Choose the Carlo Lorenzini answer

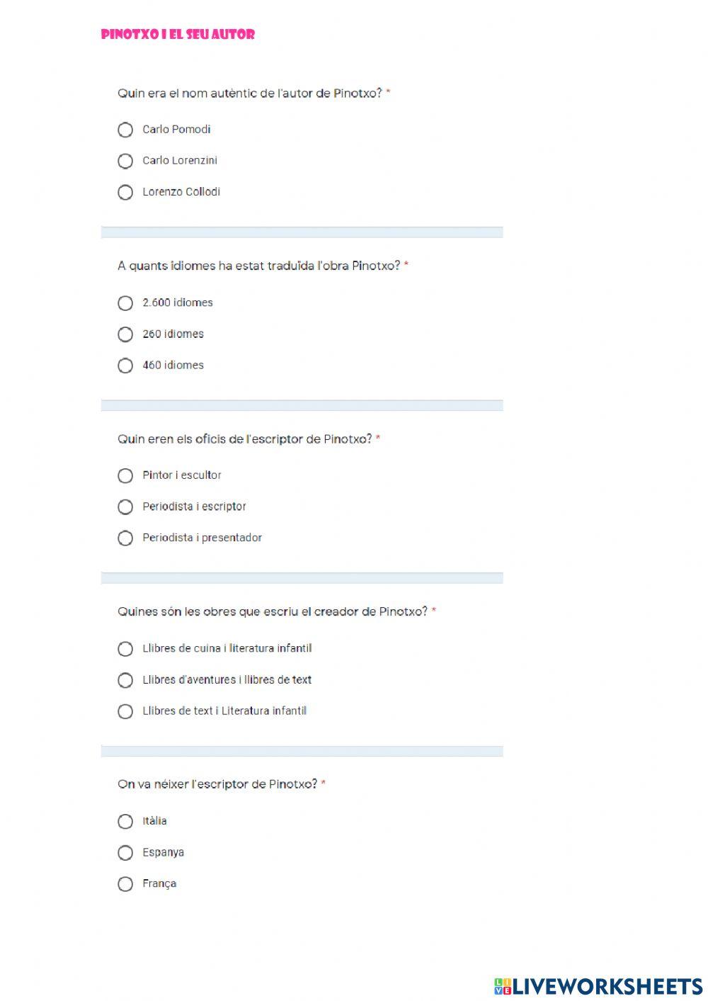[125, 161]
